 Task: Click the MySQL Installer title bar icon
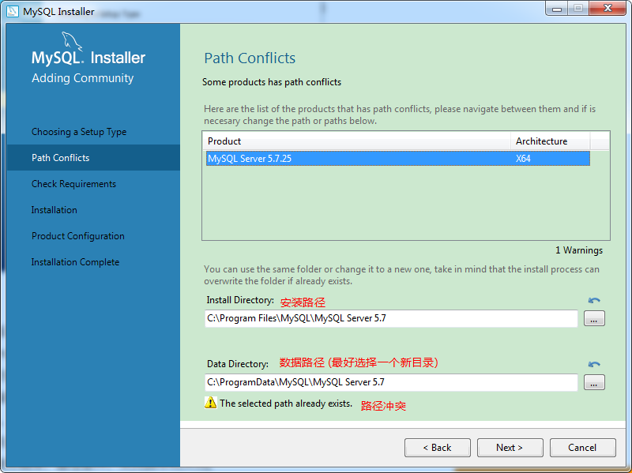click(x=13, y=11)
